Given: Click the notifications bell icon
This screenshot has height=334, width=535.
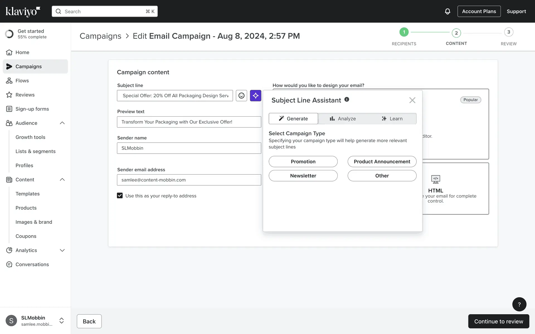Looking at the screenshot, I should click(448, 11).
